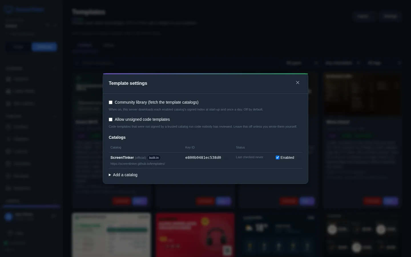
Task: Click the red headphones template thumbnail
Action: tap(195, 235)
